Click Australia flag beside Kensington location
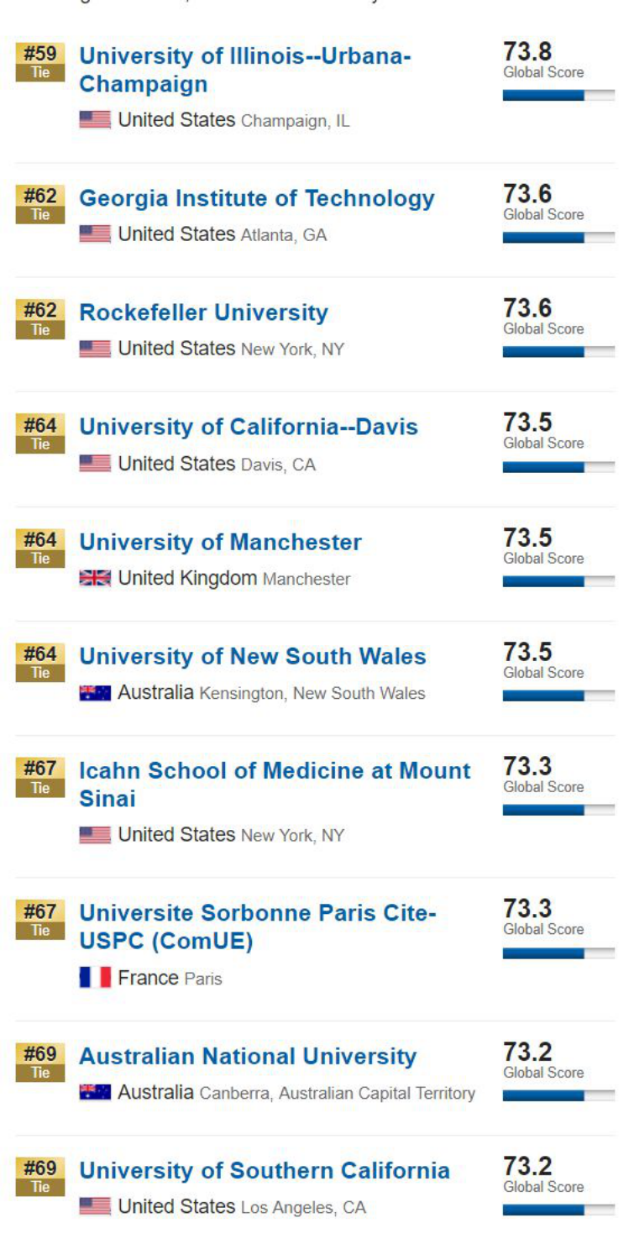Viewport: 634px width, 1239px height. 95,693
